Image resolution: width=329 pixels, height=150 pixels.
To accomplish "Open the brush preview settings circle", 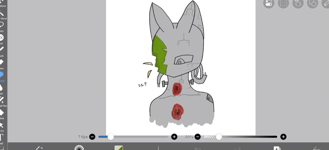I will (x=79, y=148).
